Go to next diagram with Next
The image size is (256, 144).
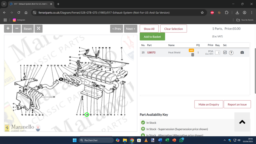(131, 29)
